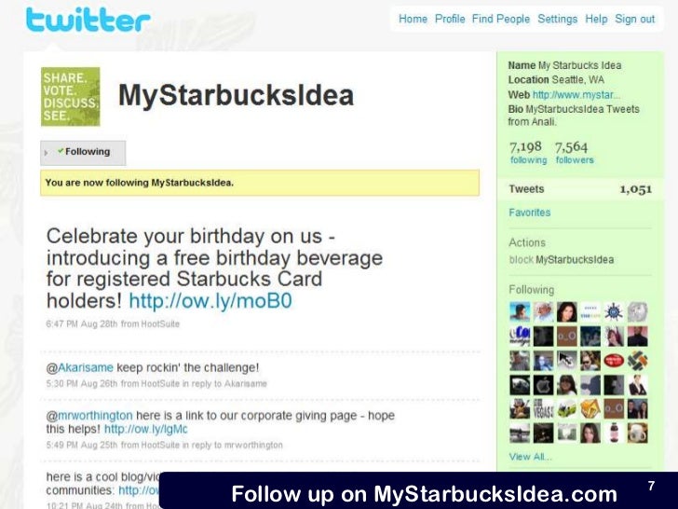Screen dimensions: 678x509
Task: Click the @Akarisame mention link
Action: (x=79, y=367)
